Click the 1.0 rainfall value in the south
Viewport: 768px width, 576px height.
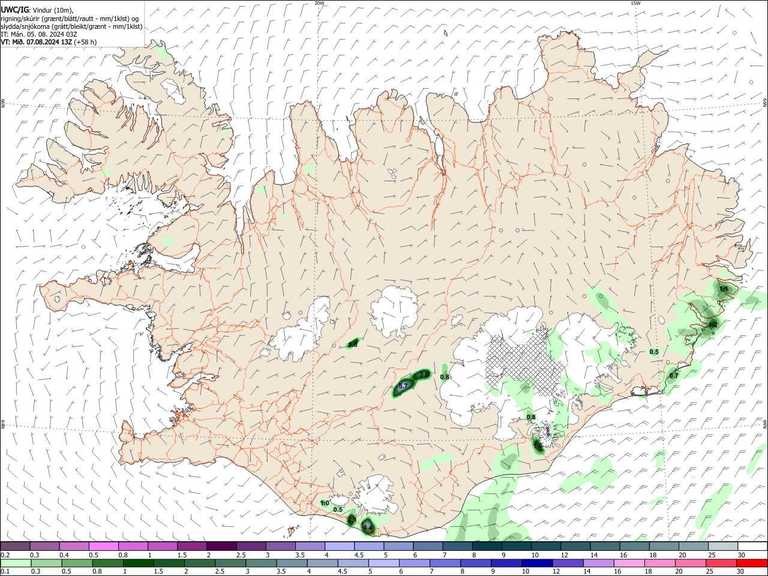click(325, 503)
